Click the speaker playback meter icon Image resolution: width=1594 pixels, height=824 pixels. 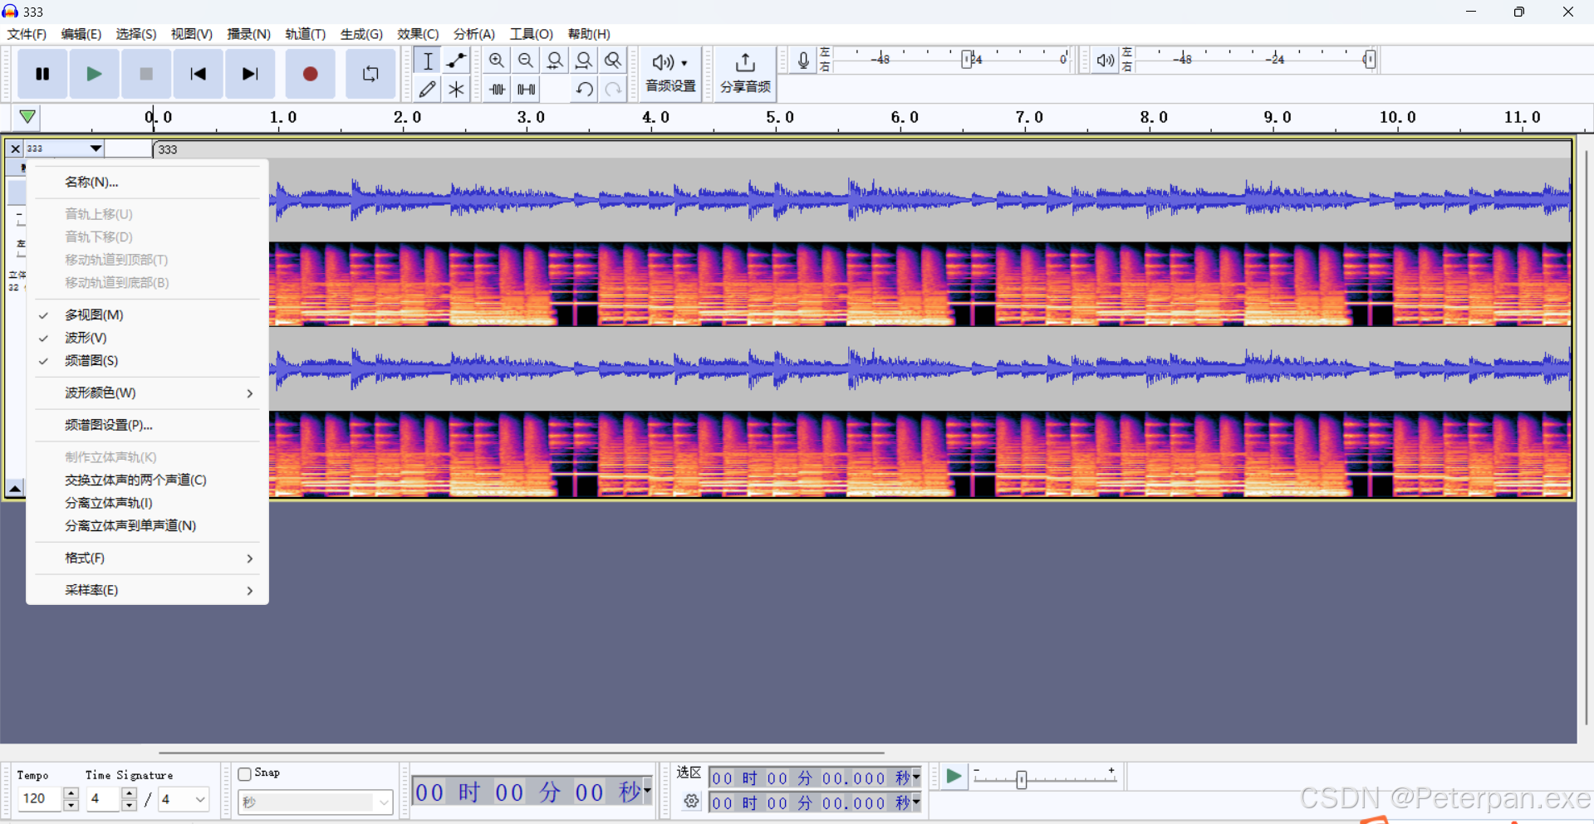tap(1105, 61)
